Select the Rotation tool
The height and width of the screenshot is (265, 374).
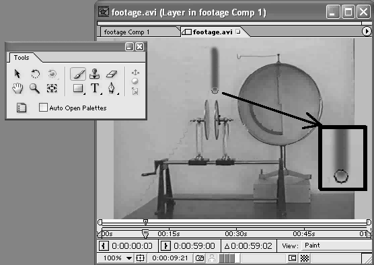[x=35, y=74]
